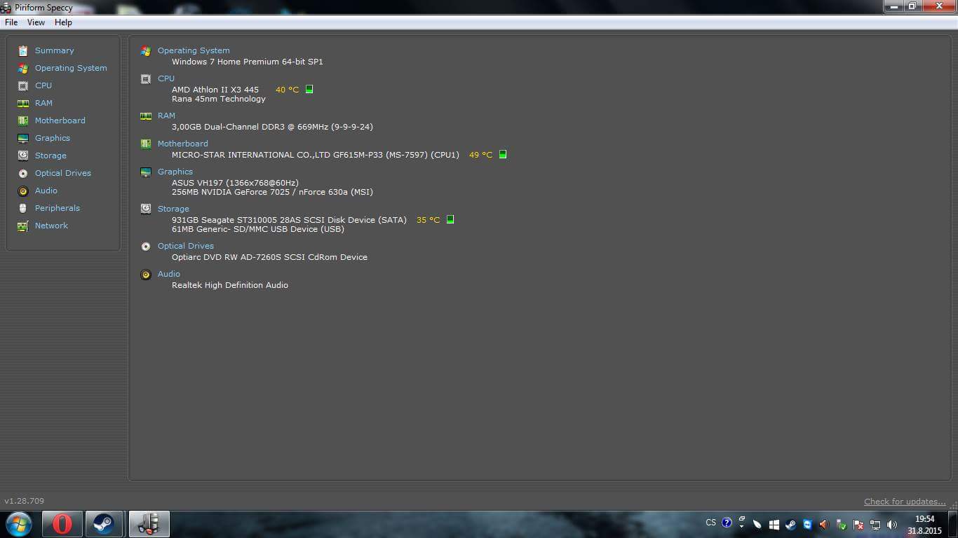
Task: Click the green indicator next to CPU temperature
Action: click(x=309, y=90)
